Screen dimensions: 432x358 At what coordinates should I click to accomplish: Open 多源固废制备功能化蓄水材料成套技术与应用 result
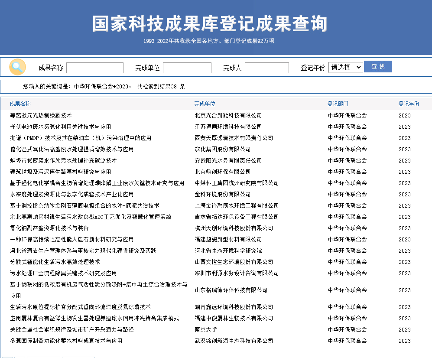(66, 341)
